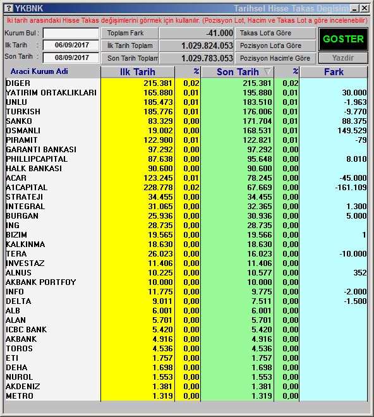Select the YATIRIM ORTAKLIKLARI row
374x417 pixels.
186,92
